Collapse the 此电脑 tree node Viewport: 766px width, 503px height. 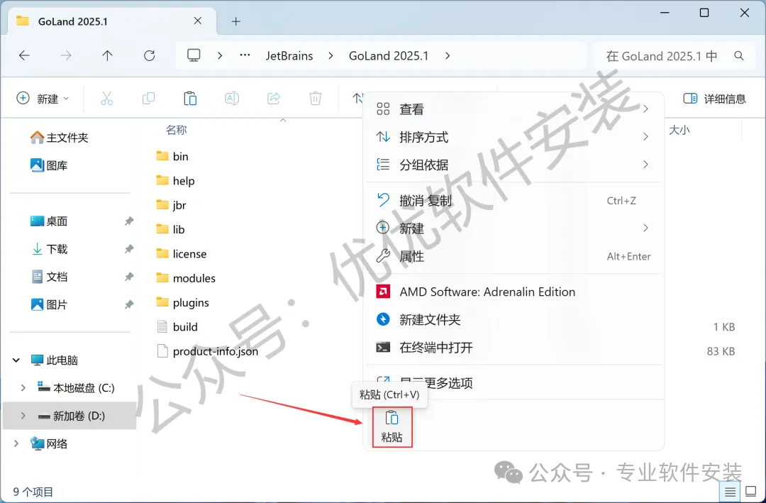coord(16,360)
